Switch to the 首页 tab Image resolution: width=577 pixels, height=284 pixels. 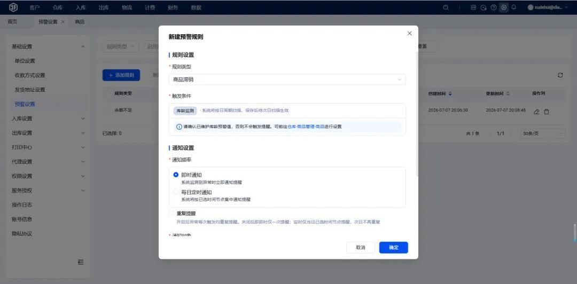(12, 22)
